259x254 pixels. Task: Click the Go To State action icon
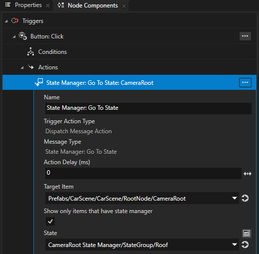click(39, 82)
